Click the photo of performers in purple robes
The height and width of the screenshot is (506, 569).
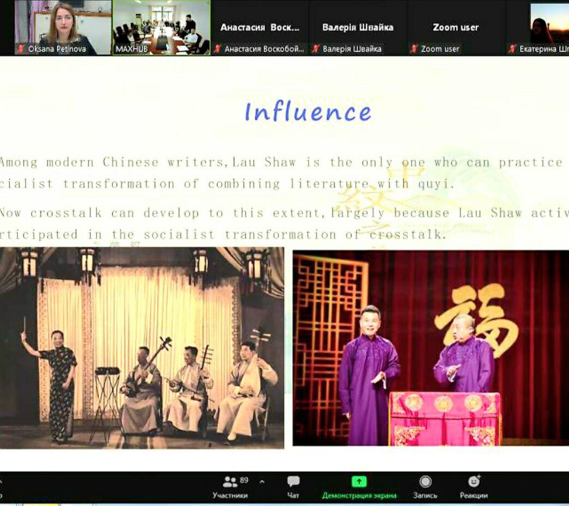[431, 348]
